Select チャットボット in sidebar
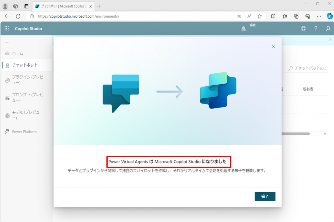 point(26,65)
